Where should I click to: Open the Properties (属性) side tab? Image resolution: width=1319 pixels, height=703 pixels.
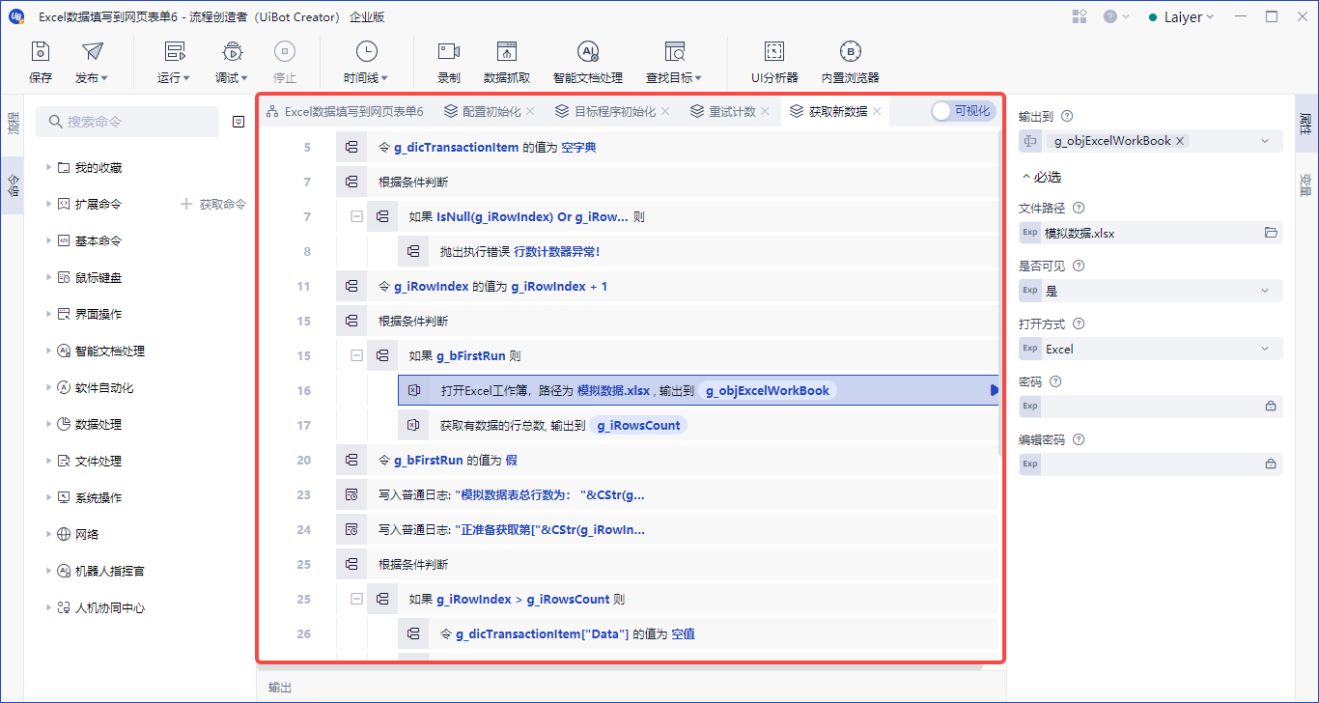click(1305, 123)
